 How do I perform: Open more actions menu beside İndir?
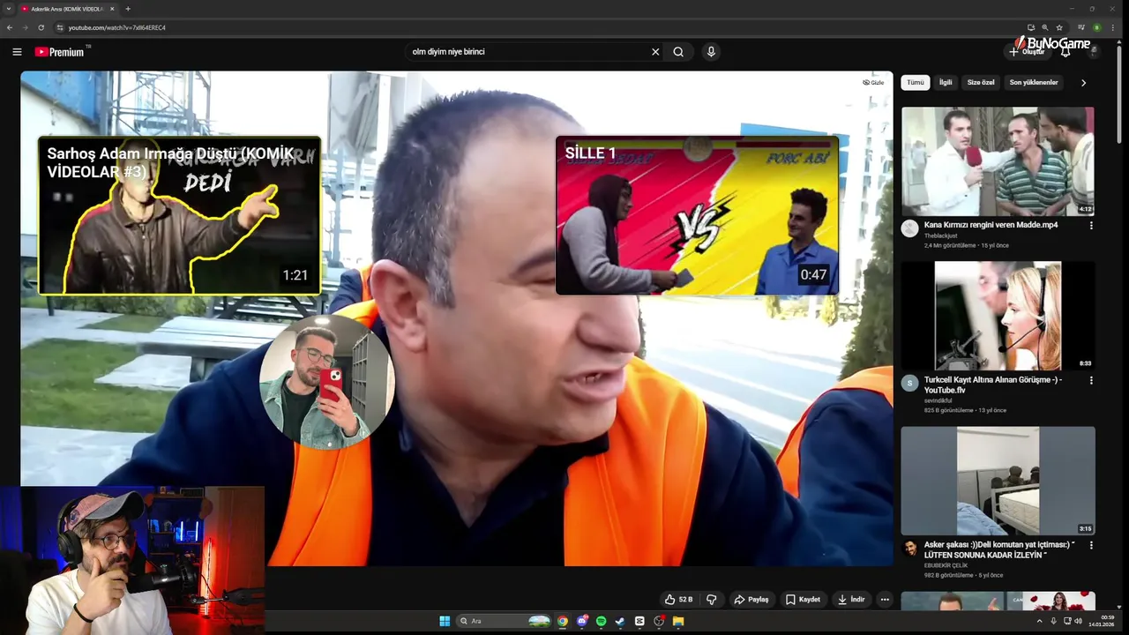[x=885, y=600]
